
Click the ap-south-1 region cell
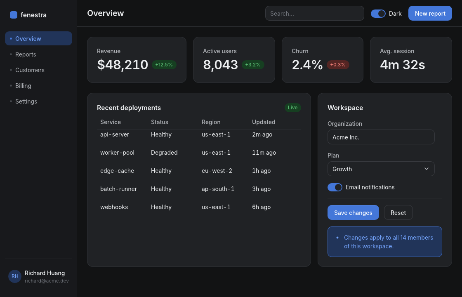click(x=218, y=189)
